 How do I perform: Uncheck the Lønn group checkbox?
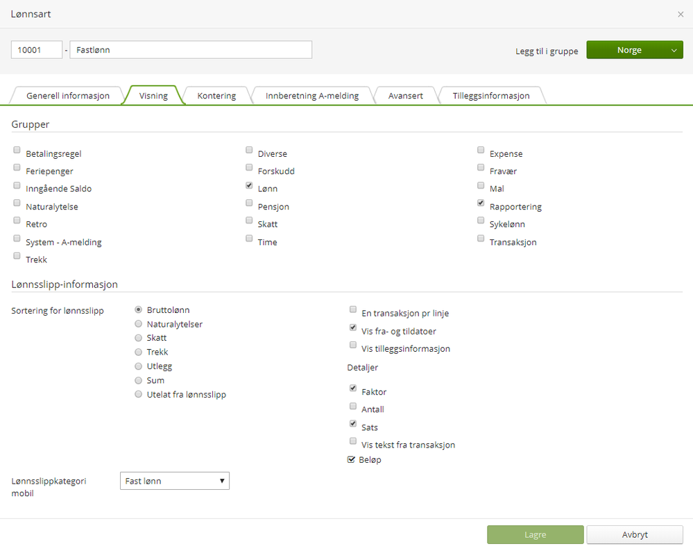[249, 185]
